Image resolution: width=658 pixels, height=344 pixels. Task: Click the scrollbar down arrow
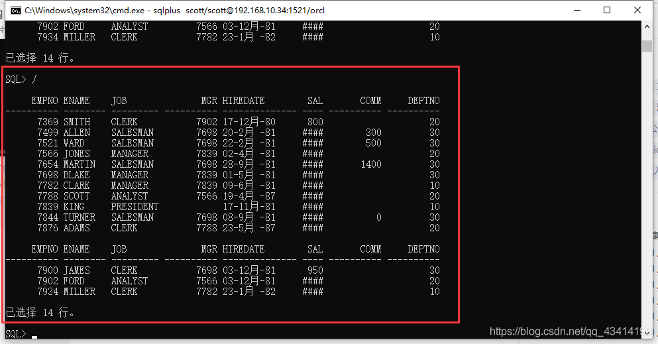tap(647, 333)
